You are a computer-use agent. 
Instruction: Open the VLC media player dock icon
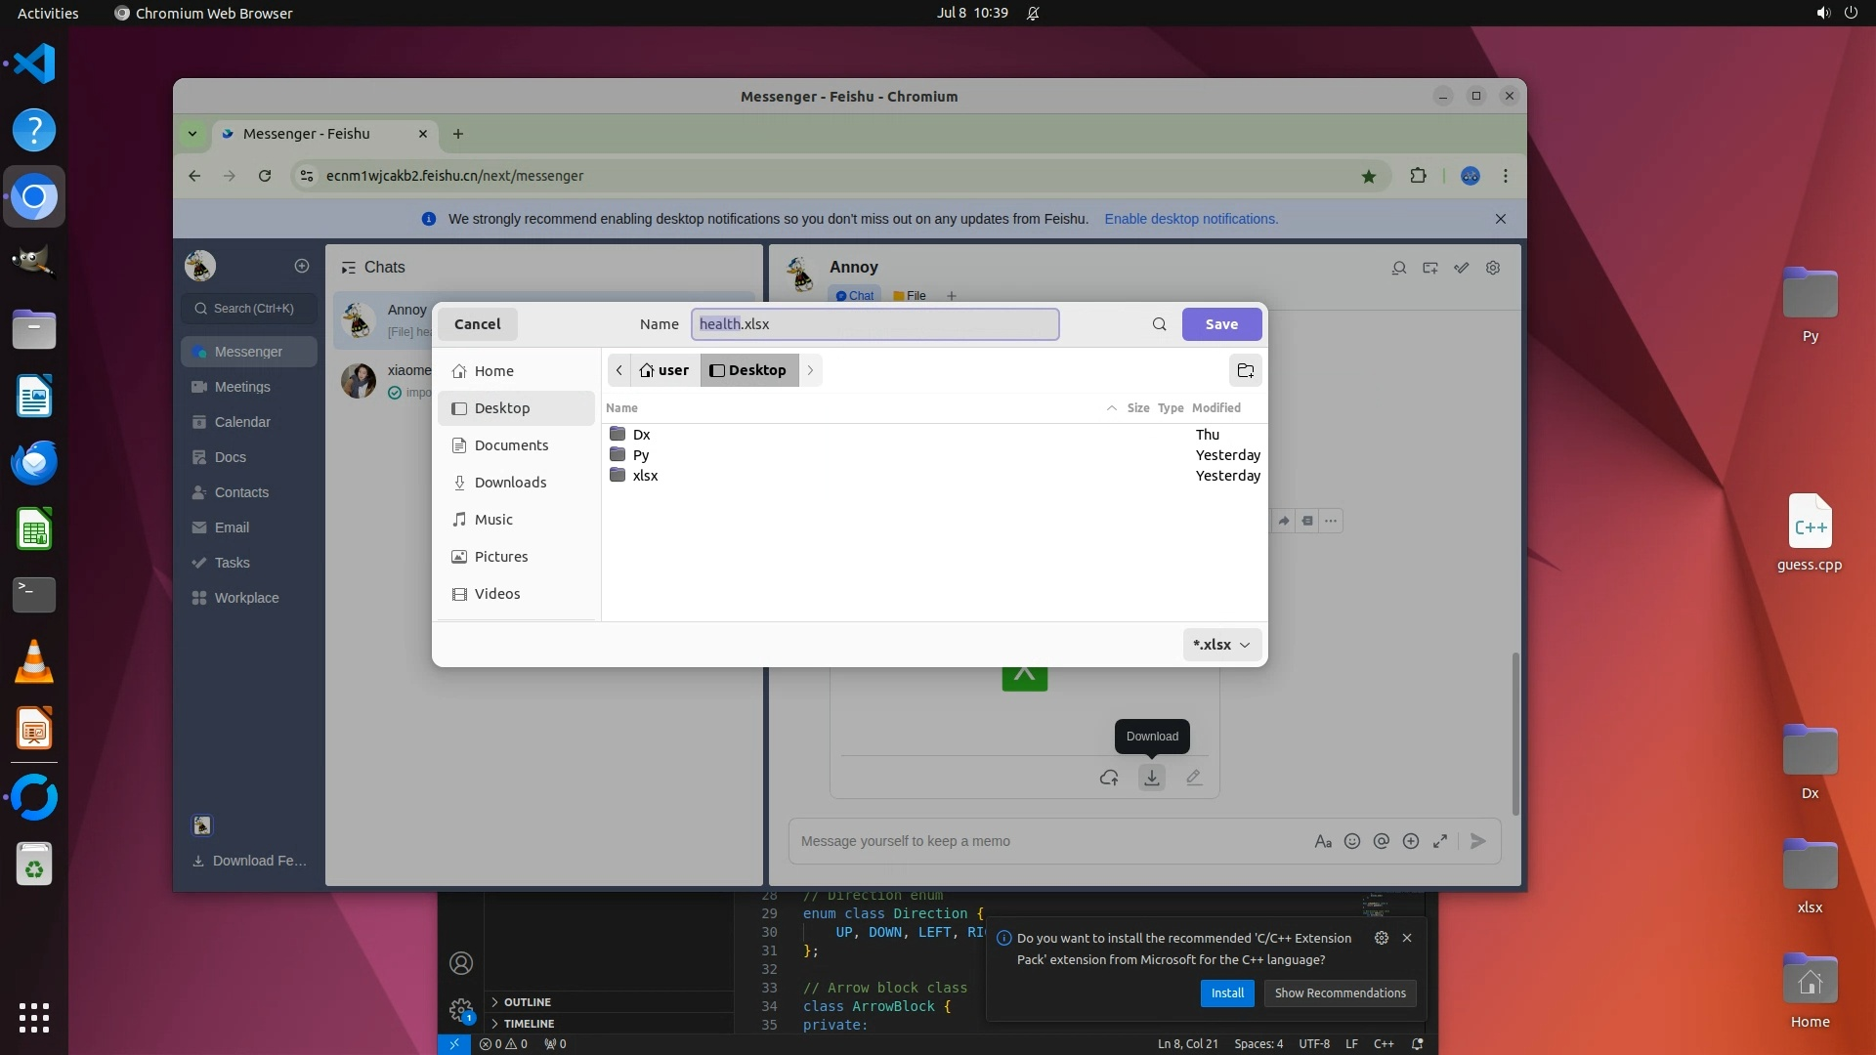[34, 661]
